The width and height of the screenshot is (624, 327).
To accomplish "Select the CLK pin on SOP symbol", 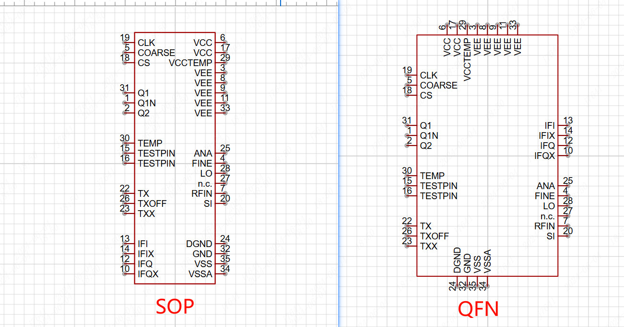I will coord(146,43).
